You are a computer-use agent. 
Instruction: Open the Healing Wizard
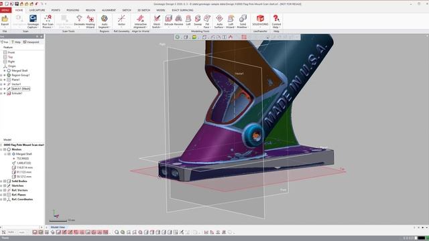point(90,21)
